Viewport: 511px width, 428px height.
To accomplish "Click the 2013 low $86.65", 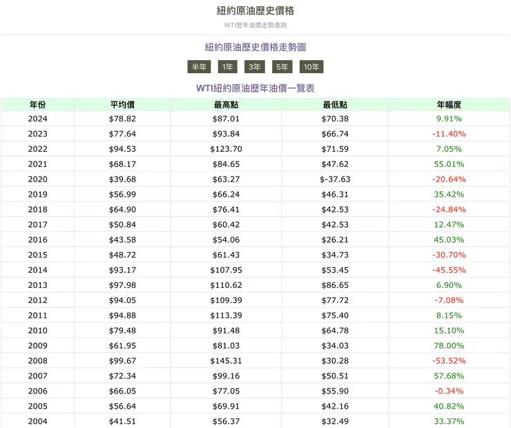I will 335,285.
